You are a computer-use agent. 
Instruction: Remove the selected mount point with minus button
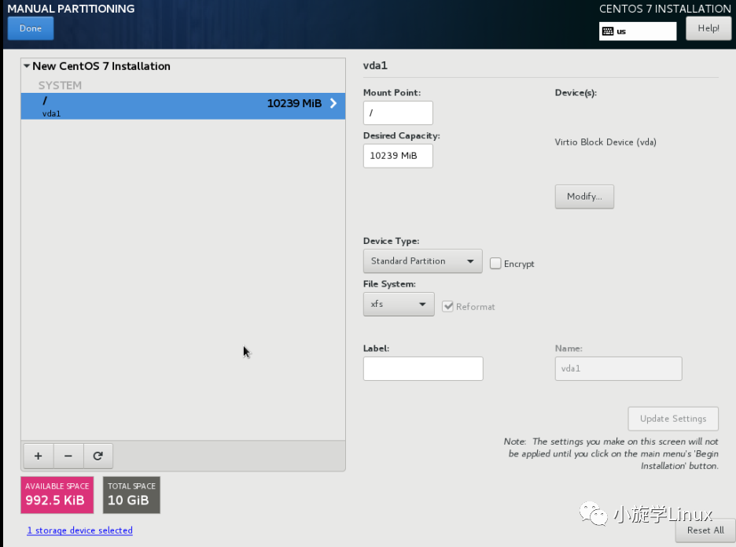(68, 456)
